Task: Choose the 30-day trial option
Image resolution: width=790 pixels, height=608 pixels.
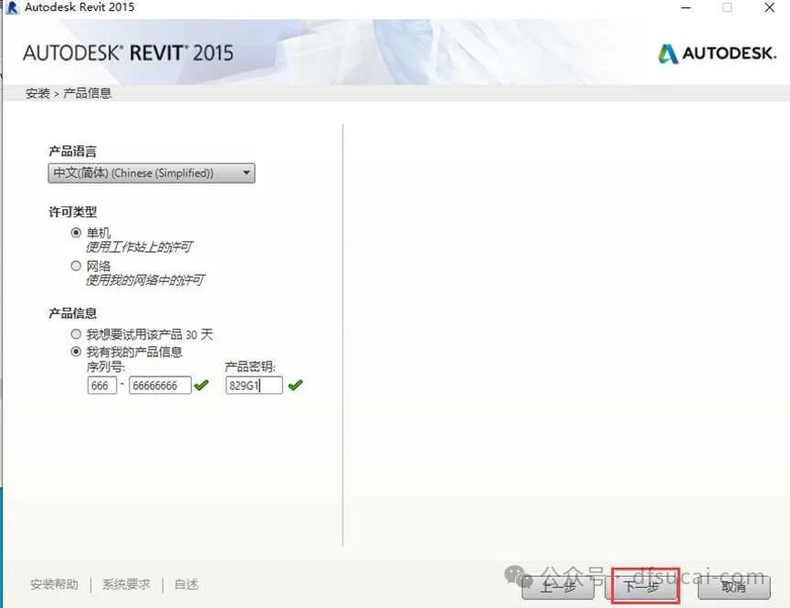Action: [76, 334]
